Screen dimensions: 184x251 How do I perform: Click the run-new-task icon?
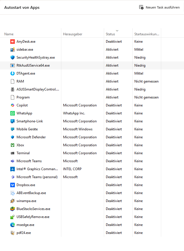141,7
